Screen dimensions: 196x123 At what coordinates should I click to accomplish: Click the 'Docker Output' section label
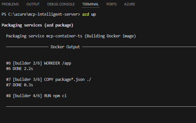pyautogui.click(x=65, y=47)
